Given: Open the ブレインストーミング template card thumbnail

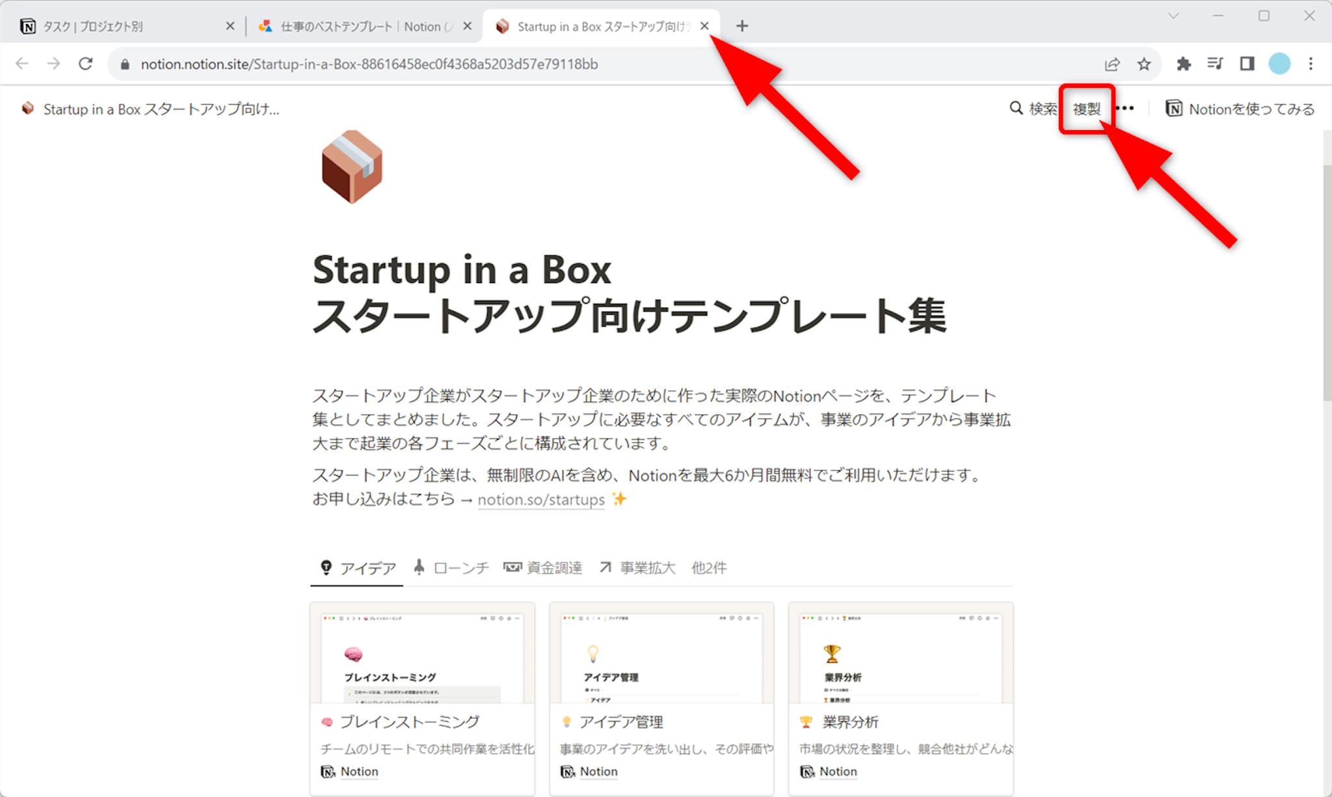Looking at the screenshot, I should (x=422, y=656).
